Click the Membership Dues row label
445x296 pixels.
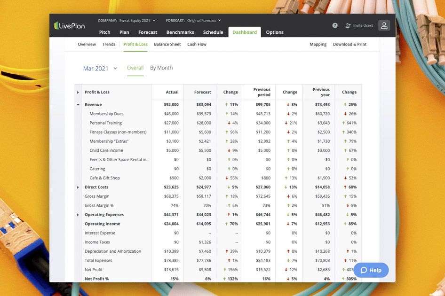[x=106, y=114]
